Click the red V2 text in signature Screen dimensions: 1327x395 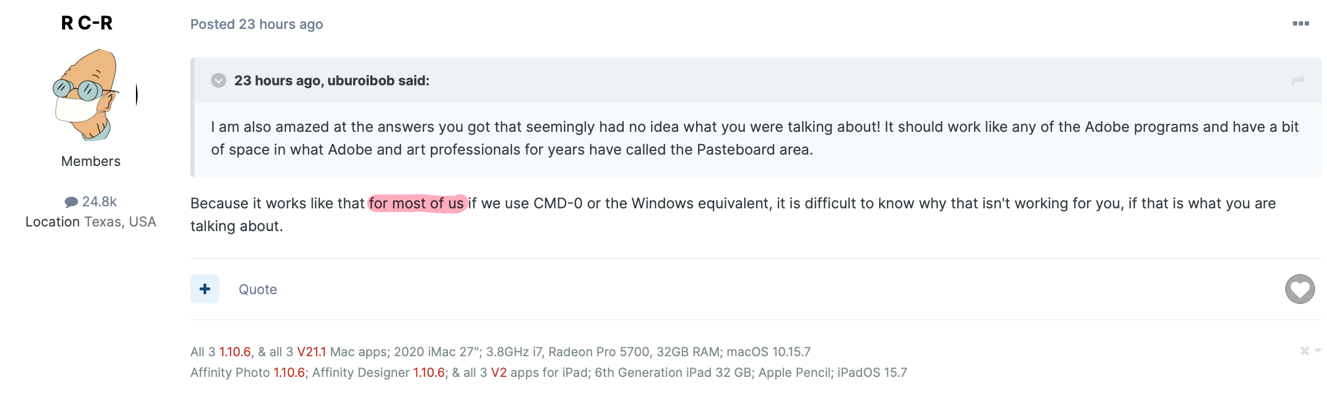coord(499,373)
